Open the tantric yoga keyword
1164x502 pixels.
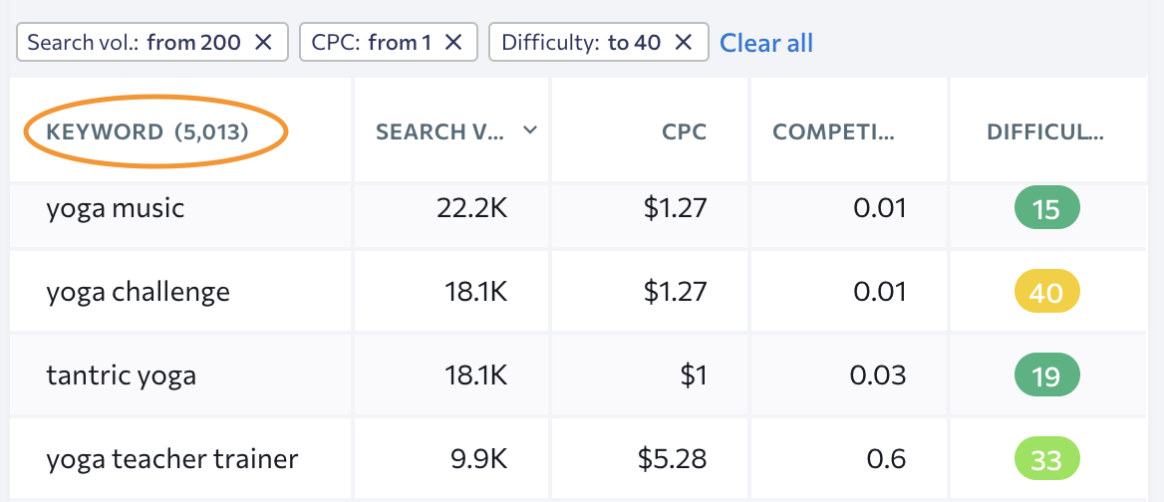(121, 376)
